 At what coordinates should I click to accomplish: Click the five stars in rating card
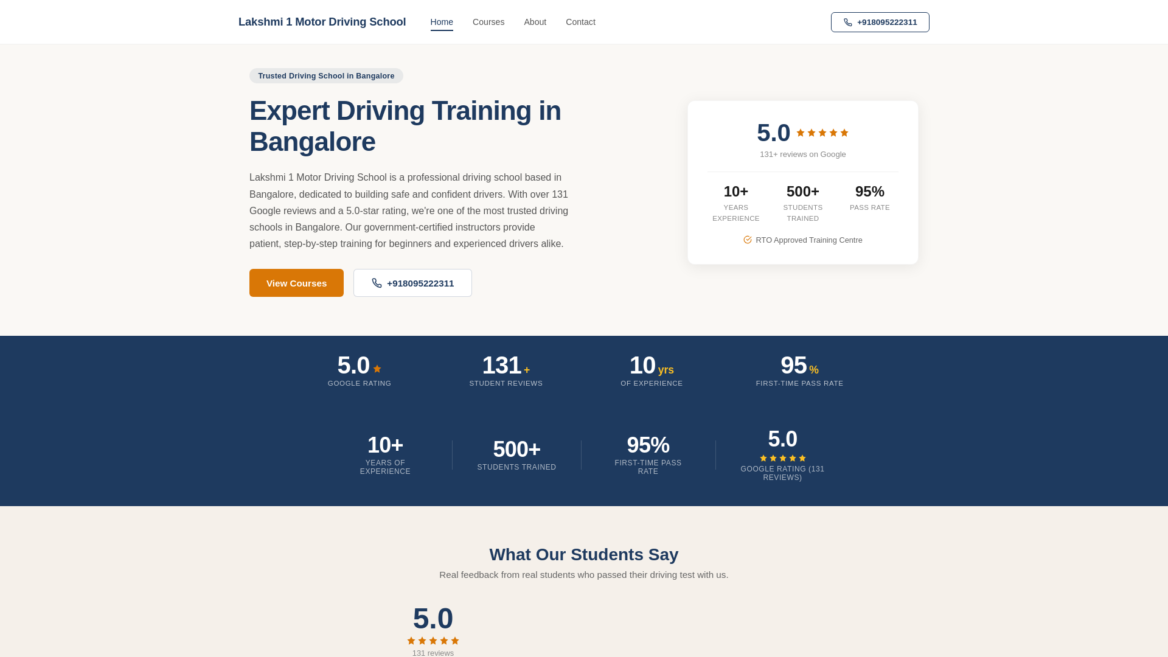[x=822, y=133]
